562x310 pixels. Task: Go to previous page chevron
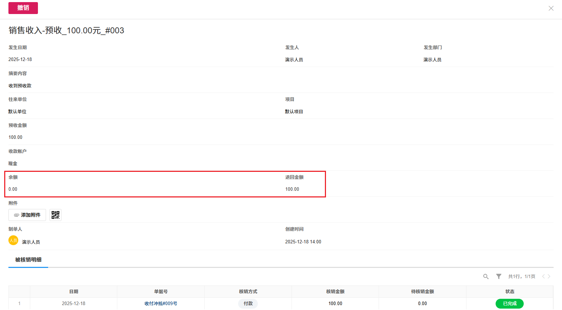[x=543, y=277]
